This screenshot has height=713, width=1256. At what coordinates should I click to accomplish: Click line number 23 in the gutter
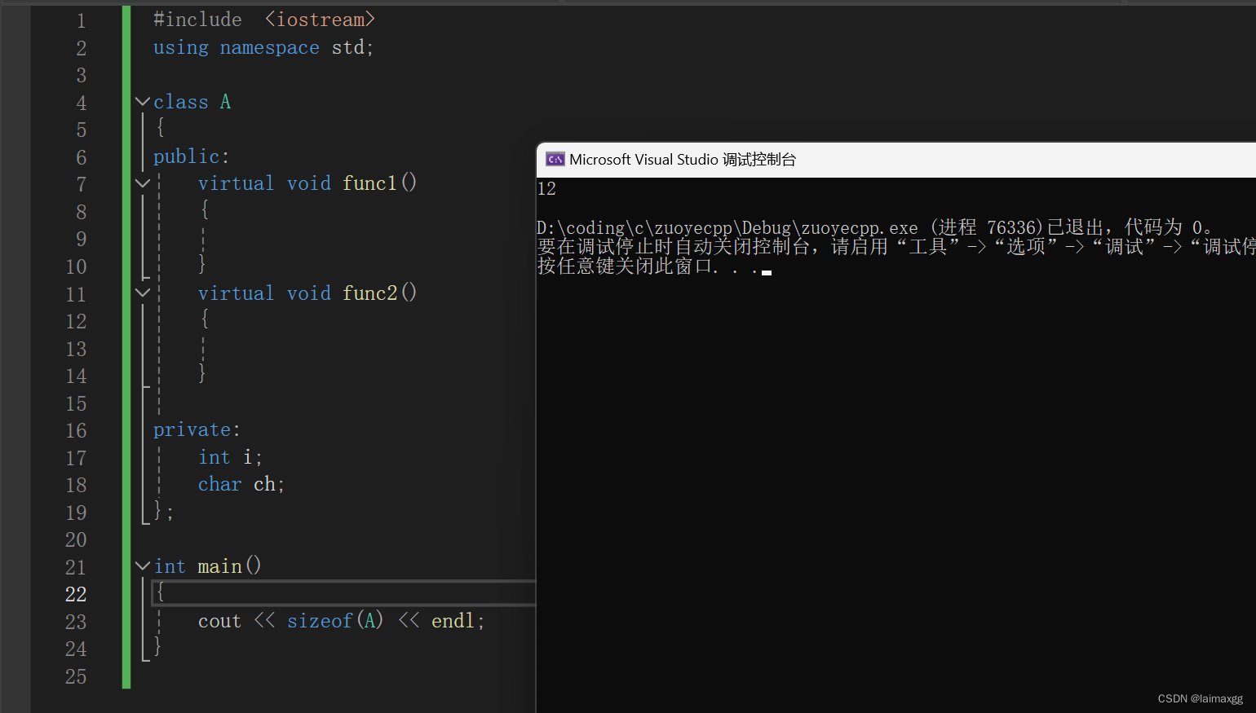tap(76, 622)
